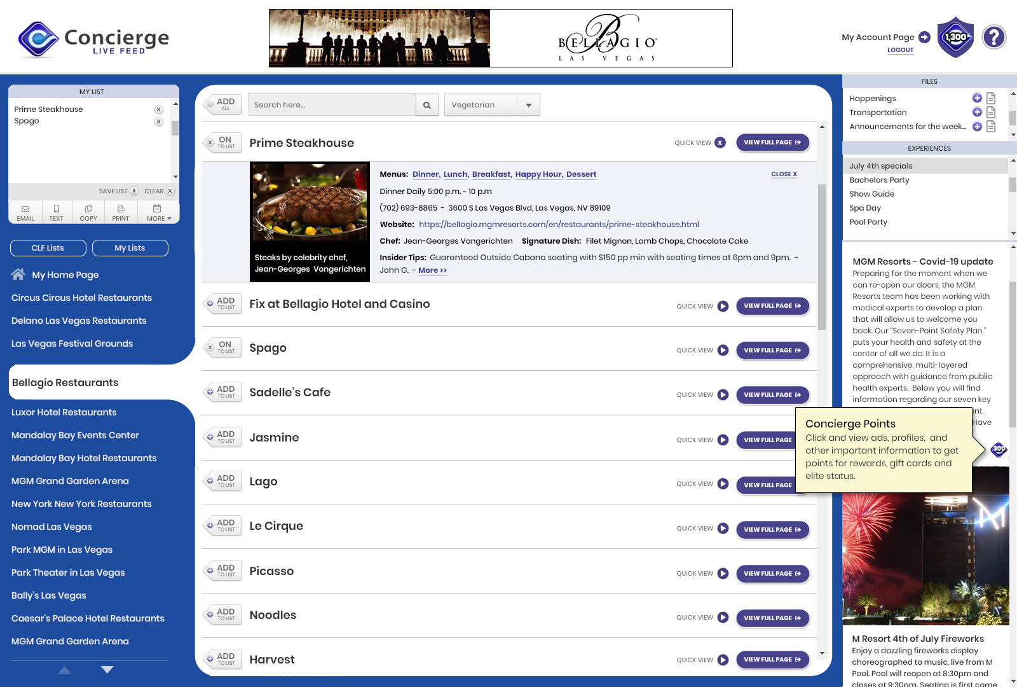Click CLOSE X in Prime Steakhouse details
This screenshot has height=687, width=1017.
point(784,174)
